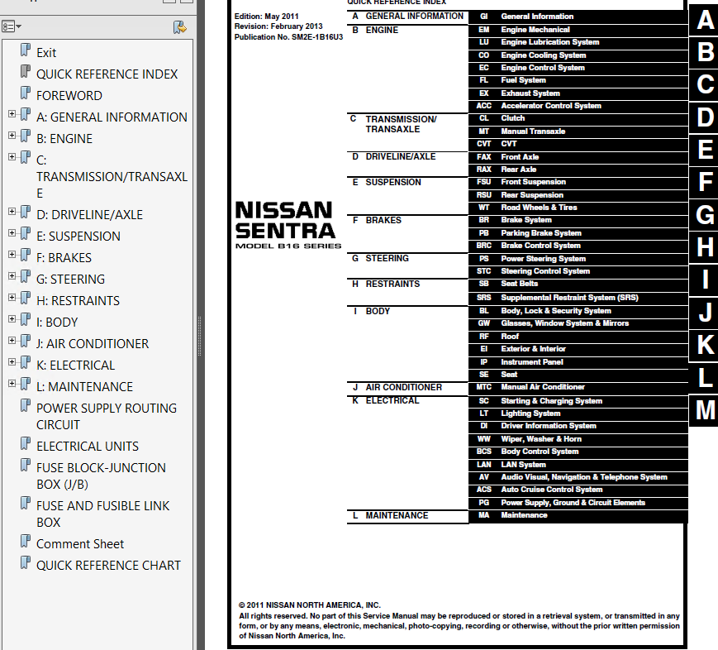The height and width of the screenshot is (650, 718).
Task: Click bookmark icon beside POWER SUPPLY ROUTING CIRCUIT
Action: click(x=26, y=406)
